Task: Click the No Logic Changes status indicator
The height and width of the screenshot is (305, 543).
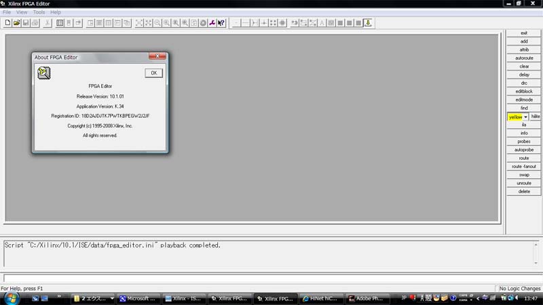Action: coord(519,289)
